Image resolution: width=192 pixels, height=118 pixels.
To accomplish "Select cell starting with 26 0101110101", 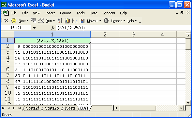I will (52, 58).
